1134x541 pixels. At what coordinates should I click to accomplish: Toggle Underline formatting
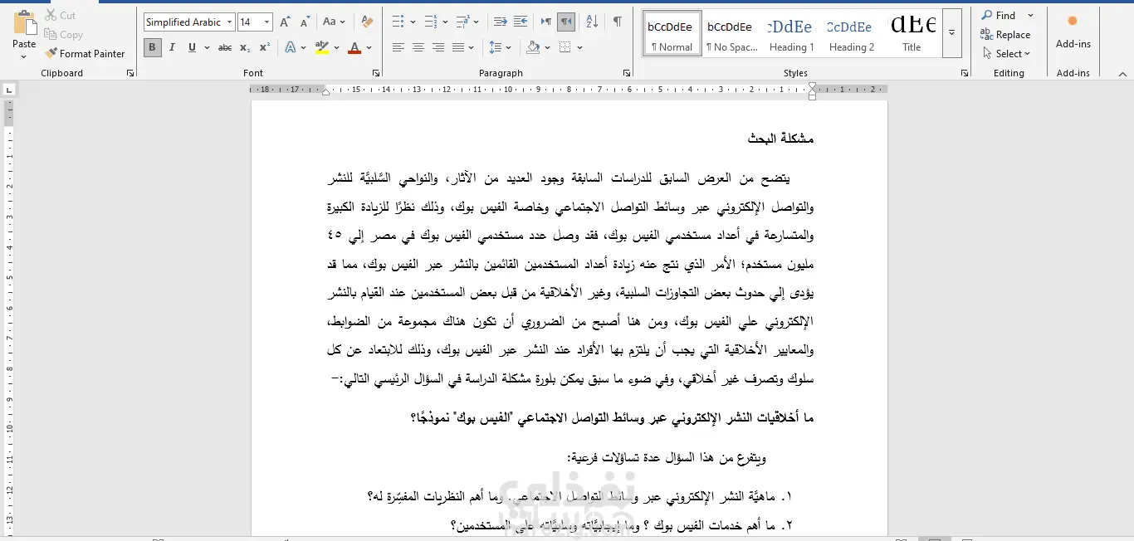(x=192, y=47)
